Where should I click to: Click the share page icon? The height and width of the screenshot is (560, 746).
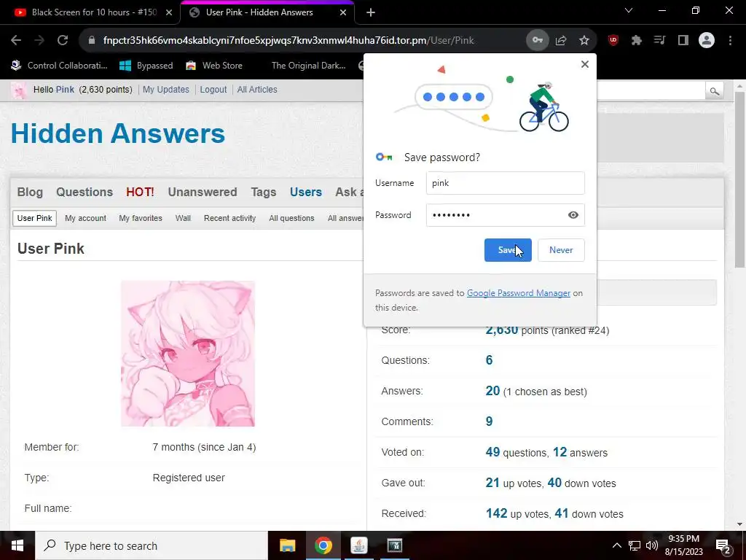coord(561,41)
